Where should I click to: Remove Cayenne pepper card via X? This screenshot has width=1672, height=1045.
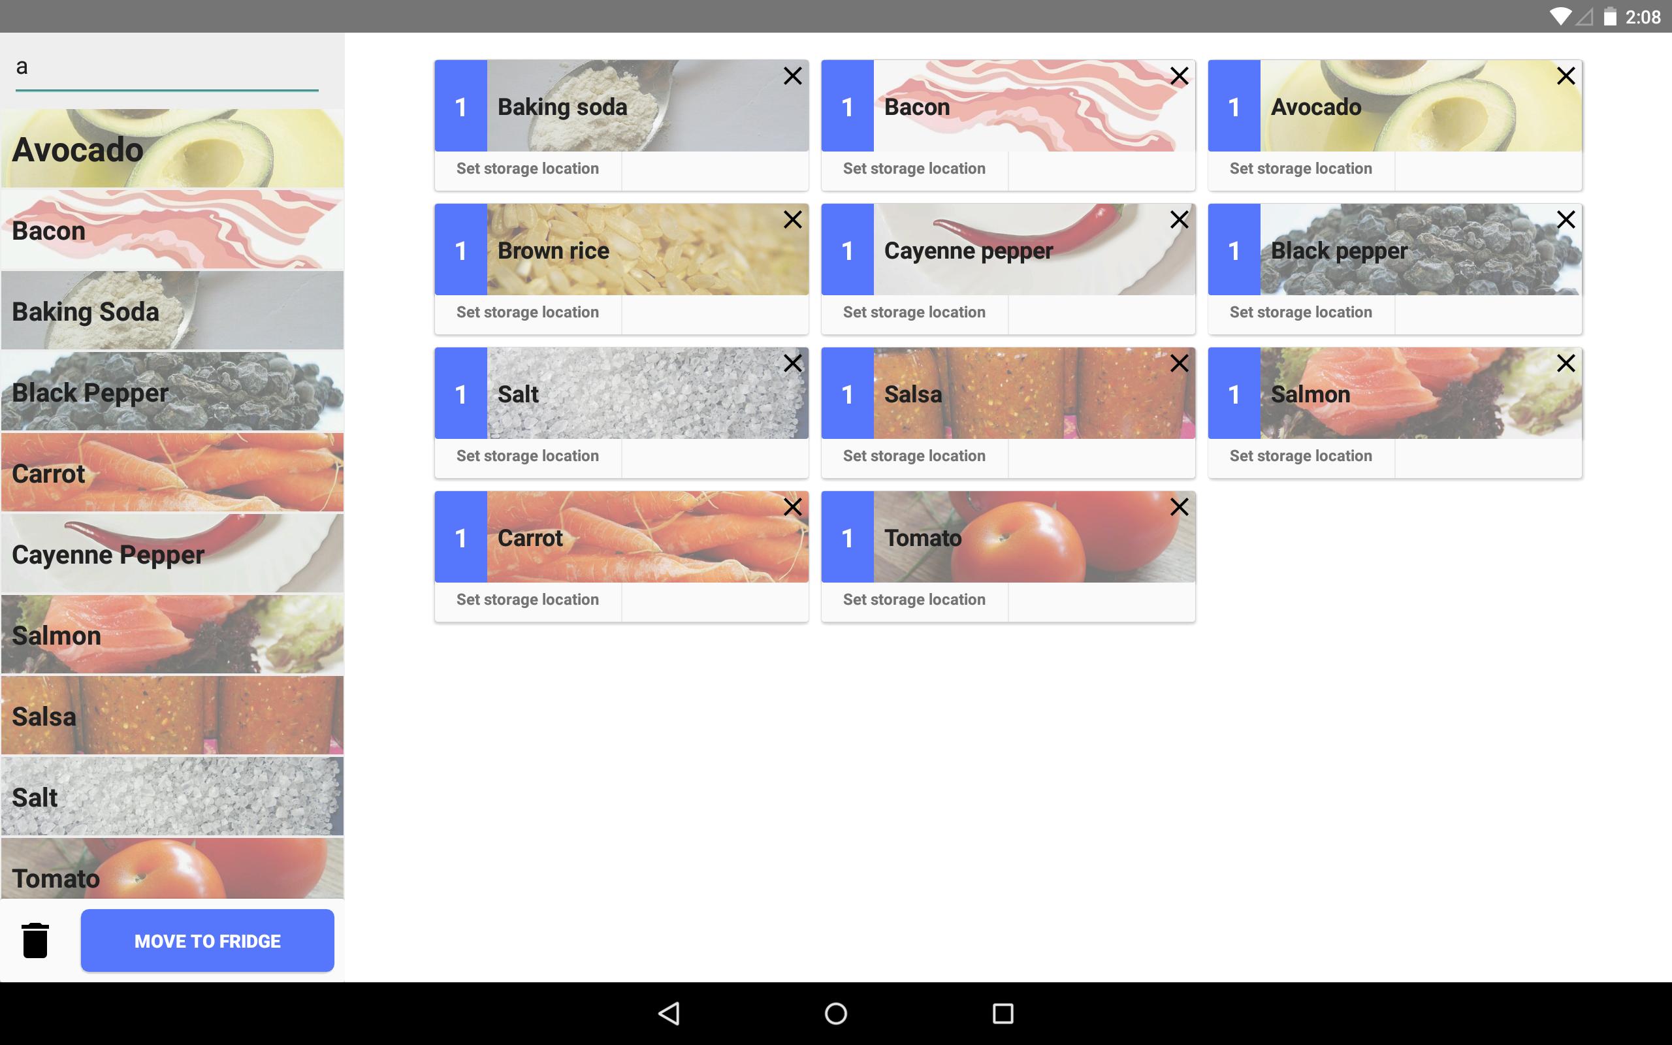pyautogui.click(x=1180, y=220)
